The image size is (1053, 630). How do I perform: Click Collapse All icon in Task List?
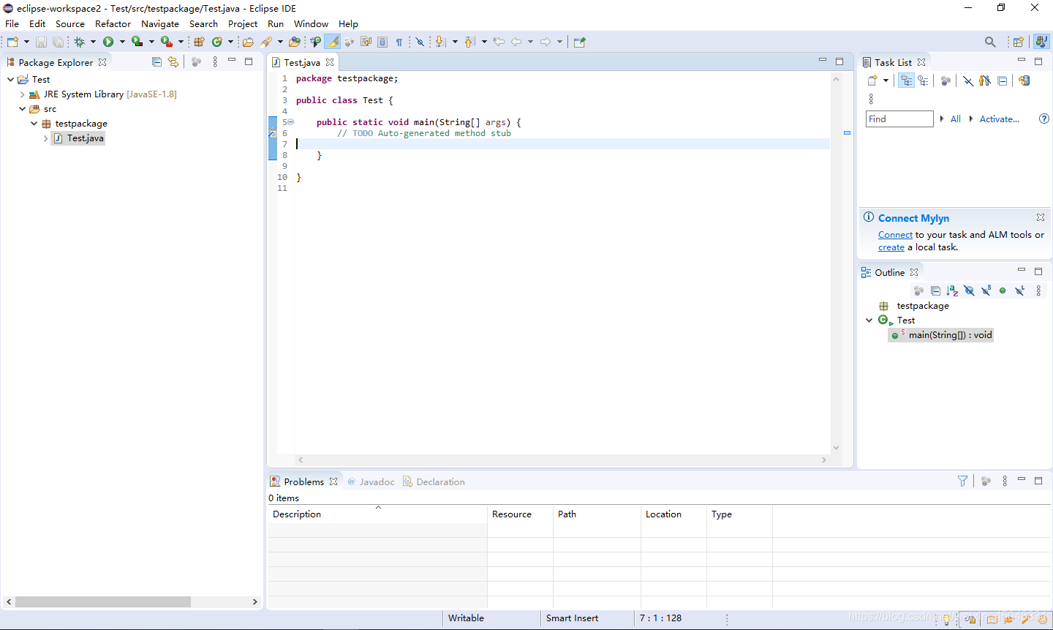click(1002, 80)
